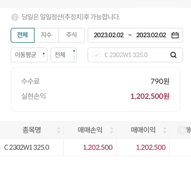
Task: Change the end date after the tilde
Action: [151, 35]
